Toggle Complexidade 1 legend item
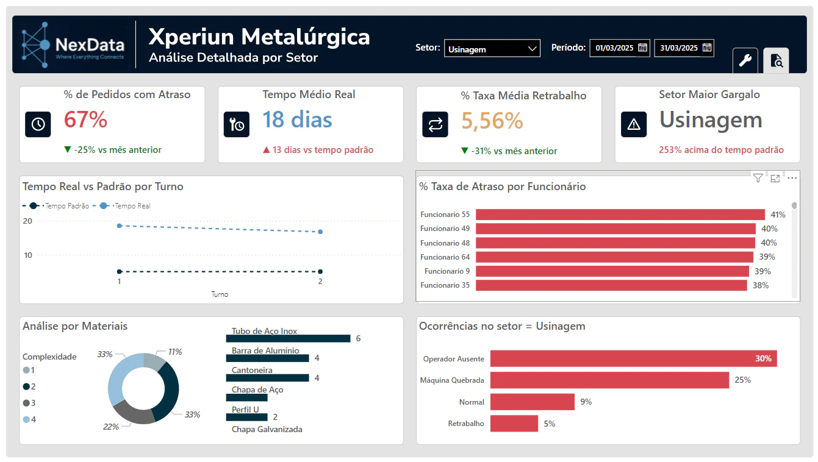 click(x=29, y=371)
